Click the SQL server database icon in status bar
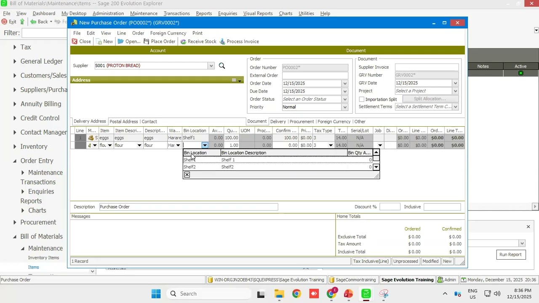This screenshot has height=303, width=539. pos(210,280)
